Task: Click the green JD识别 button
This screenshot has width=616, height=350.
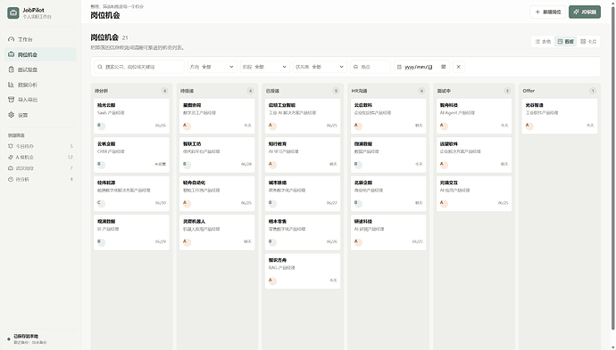Action: click(585, 12)
